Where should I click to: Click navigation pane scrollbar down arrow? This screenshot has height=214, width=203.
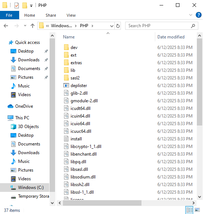[x=52, y=203]
